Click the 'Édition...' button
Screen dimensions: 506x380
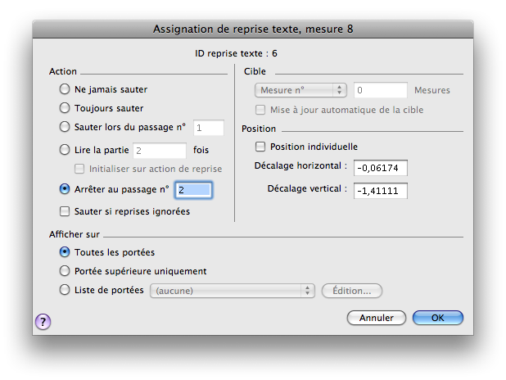click(x=352, y=290)
